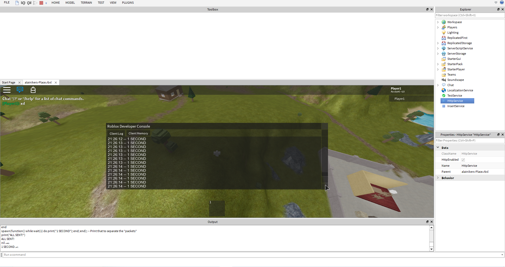The width and height of the screenshot is (505, 267).
Task: Click the Output panel scroll-down arrow
Action: click(431, 249)
